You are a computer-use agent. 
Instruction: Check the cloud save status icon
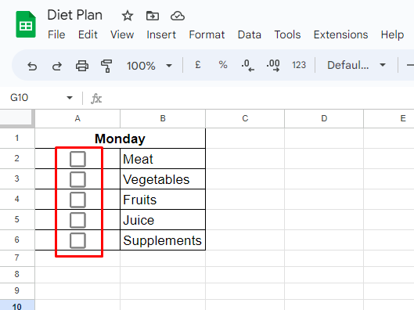(178, 16)
